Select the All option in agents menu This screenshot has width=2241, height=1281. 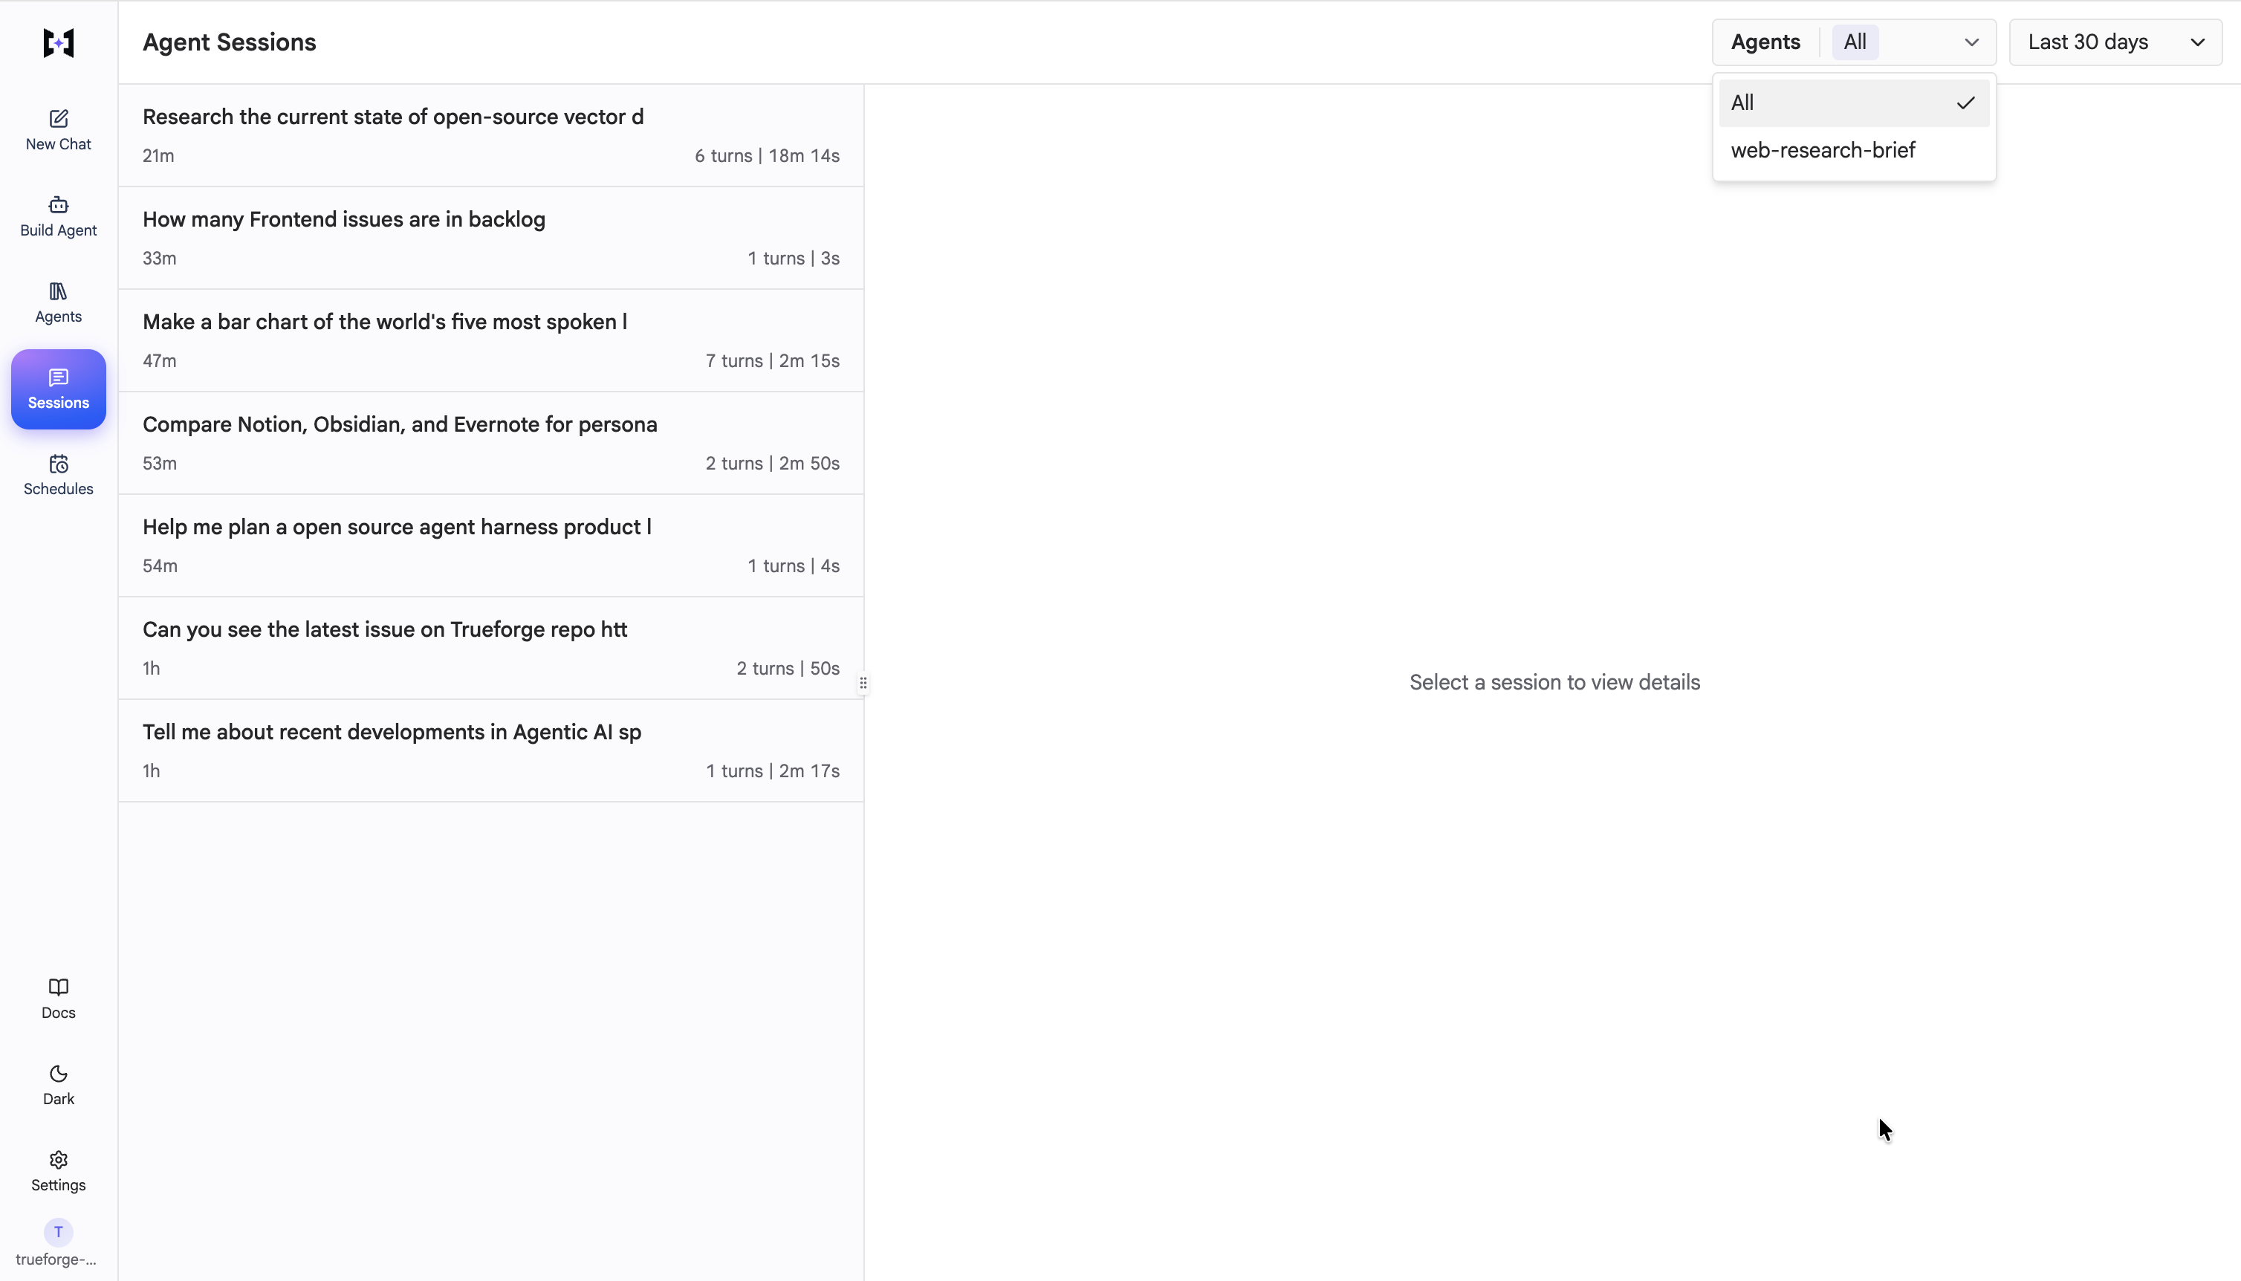(1854, 103)
